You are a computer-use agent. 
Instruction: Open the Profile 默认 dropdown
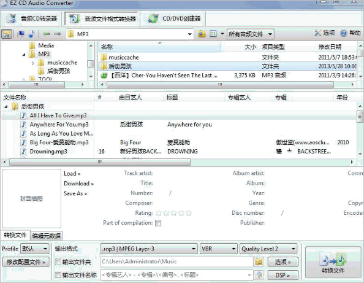35,249
